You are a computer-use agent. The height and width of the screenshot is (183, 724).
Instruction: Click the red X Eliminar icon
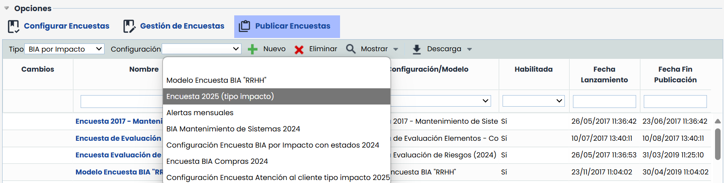[299, 49]
